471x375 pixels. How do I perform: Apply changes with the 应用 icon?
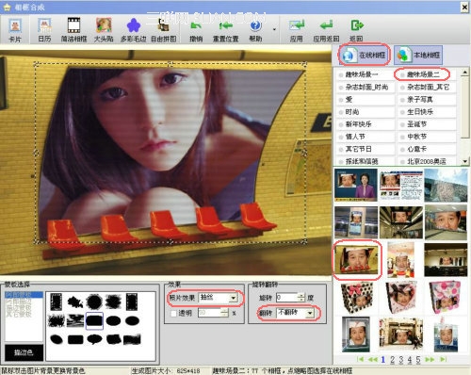point(296,30)
